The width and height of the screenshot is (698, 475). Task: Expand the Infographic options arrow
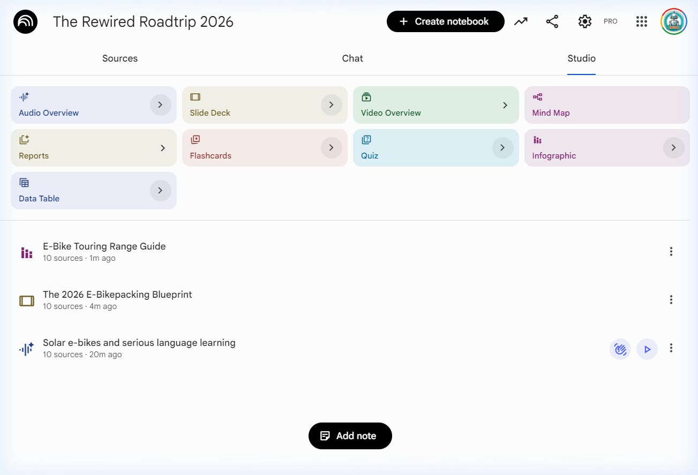point(673,148)
